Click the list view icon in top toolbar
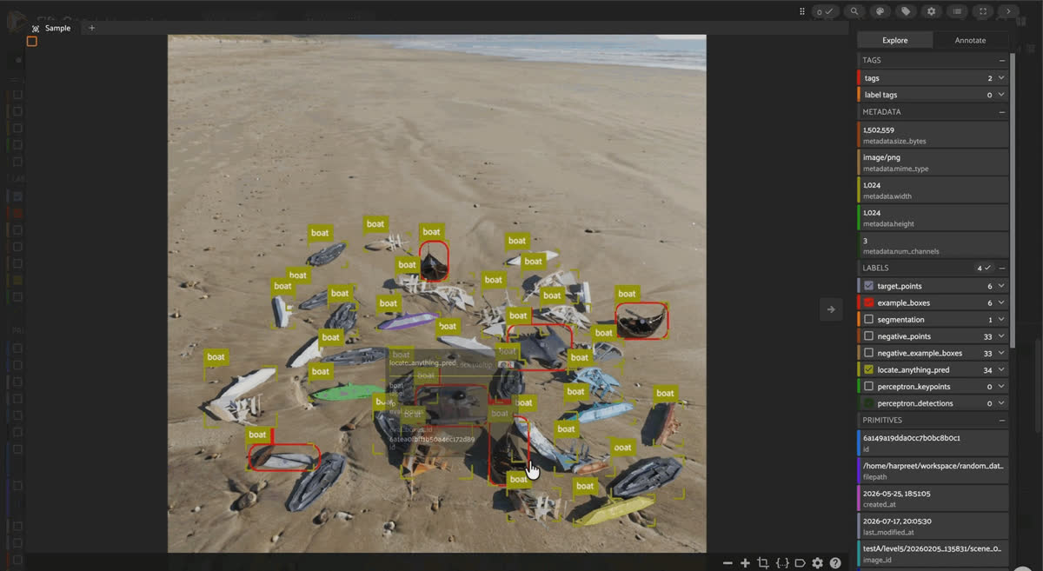 coord(957,11)
